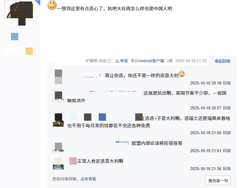Open the 举报 report link
Screen dimensions: 239x188
[x=124, y=61]
